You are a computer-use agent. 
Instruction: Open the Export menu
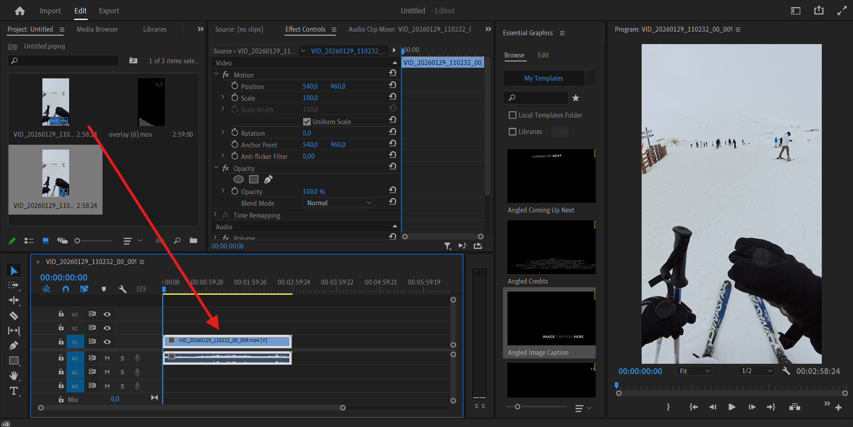109,10
